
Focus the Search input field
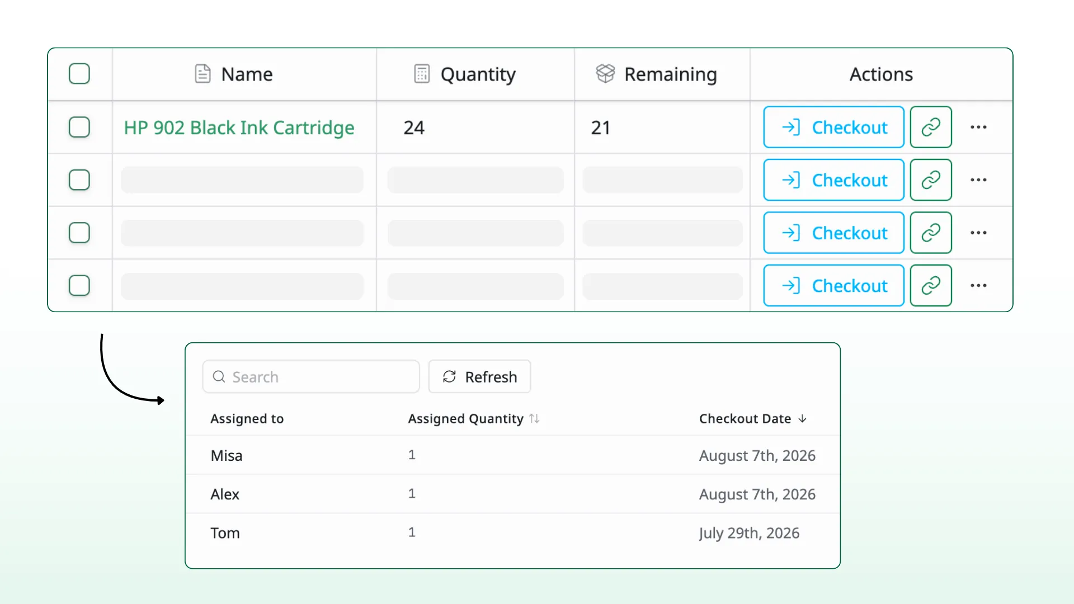311,377
